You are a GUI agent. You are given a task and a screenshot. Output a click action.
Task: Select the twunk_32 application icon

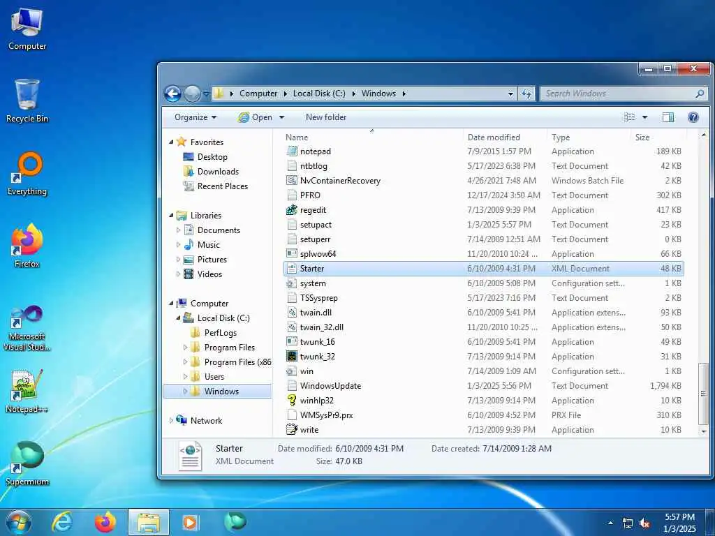coord(292,357)
